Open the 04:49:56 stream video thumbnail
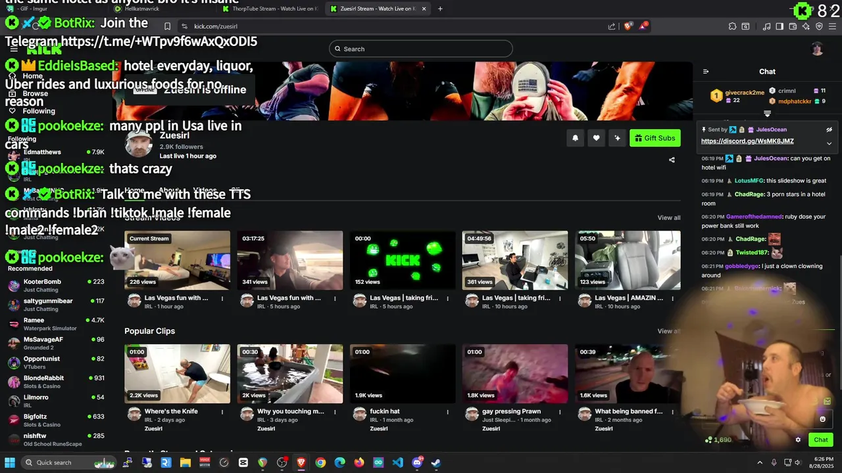 pyautogui.click(x=515, y=260)
